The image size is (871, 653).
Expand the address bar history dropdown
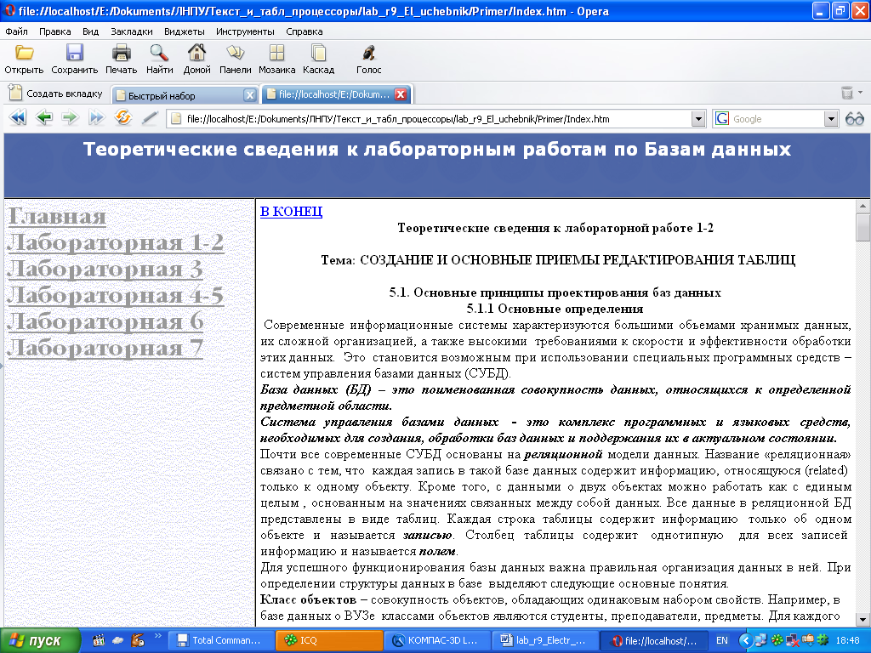(x=698, y=119)
